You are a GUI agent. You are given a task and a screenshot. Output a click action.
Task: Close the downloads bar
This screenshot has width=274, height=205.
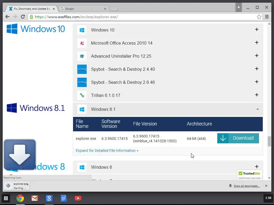click(x=266, y=186)
